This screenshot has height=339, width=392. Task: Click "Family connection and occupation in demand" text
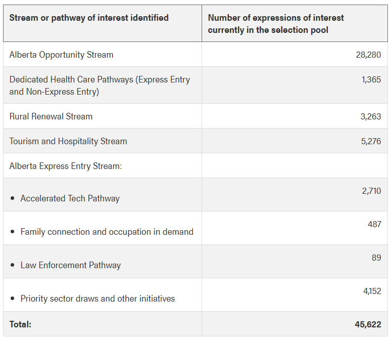[107, 232]
